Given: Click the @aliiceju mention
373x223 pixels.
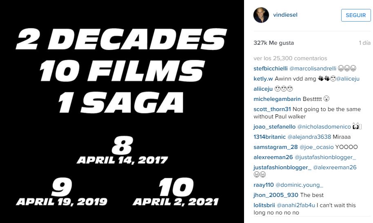Looking at the screenshot, I should point(347,79).
